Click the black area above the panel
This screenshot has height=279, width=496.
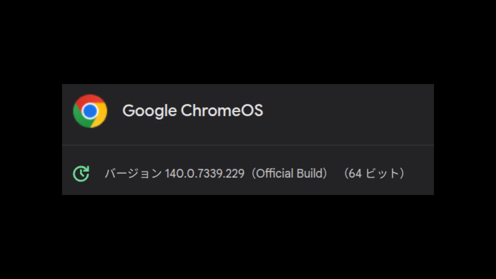point(248,40)
